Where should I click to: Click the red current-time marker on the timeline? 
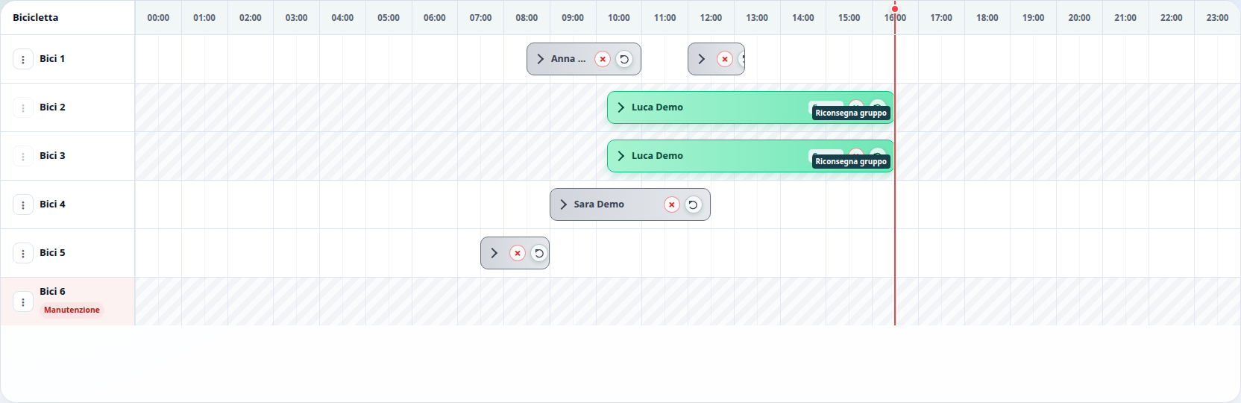point(895,9)
